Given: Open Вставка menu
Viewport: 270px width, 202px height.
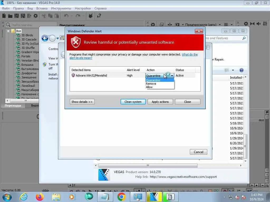Looking at the screenshot, I should pyautogui.click(x=42, y=8).
